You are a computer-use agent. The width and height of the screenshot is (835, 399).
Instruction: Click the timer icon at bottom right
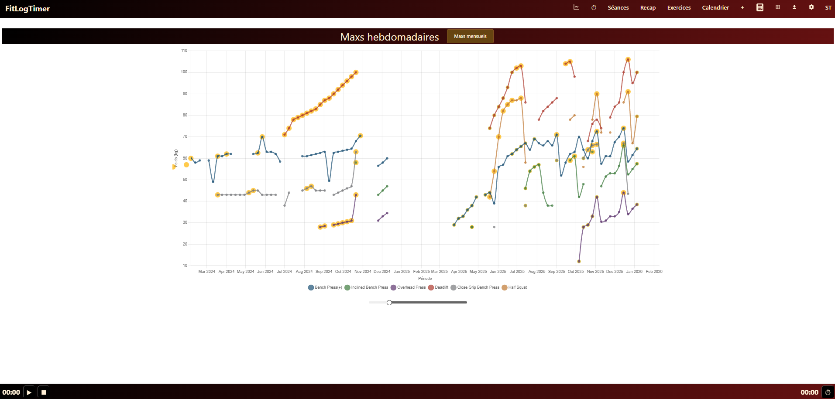[828, 392]
